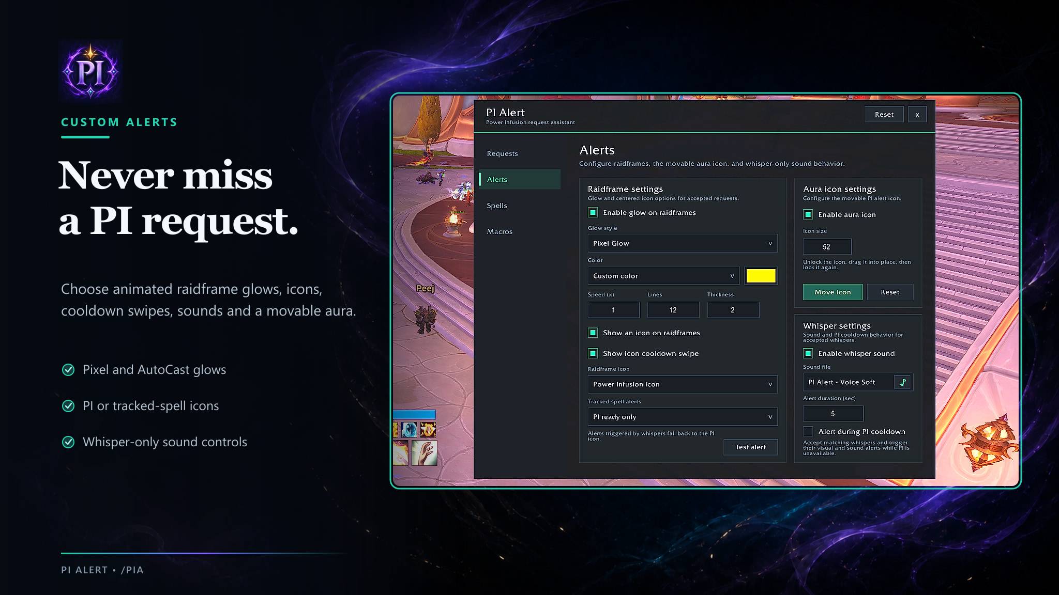Open the Macros section
The width and height of the screenshot is (1059, 595).
pyautogui.click(x=520, y=231)
